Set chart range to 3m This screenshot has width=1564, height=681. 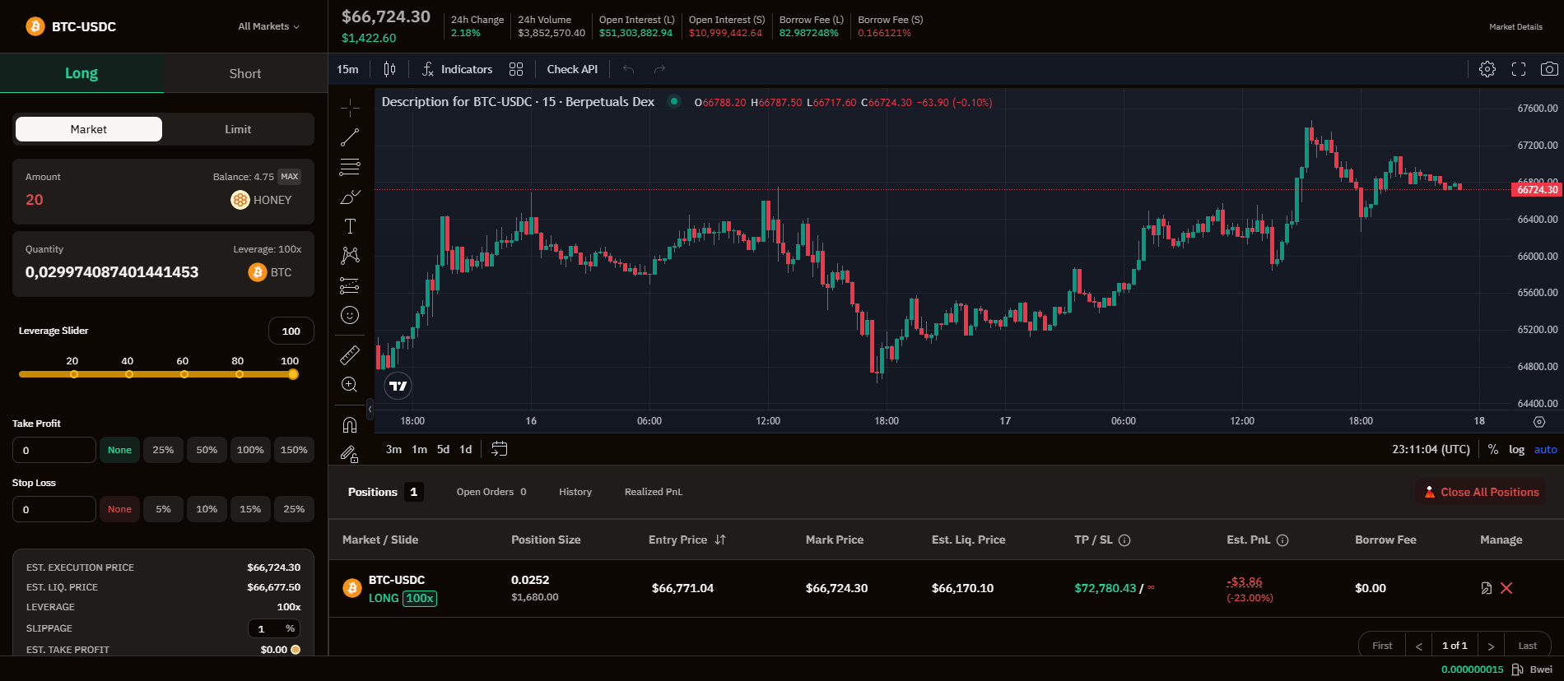393,449
